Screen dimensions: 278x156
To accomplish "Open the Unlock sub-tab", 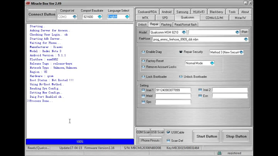I will pos(142,24).
